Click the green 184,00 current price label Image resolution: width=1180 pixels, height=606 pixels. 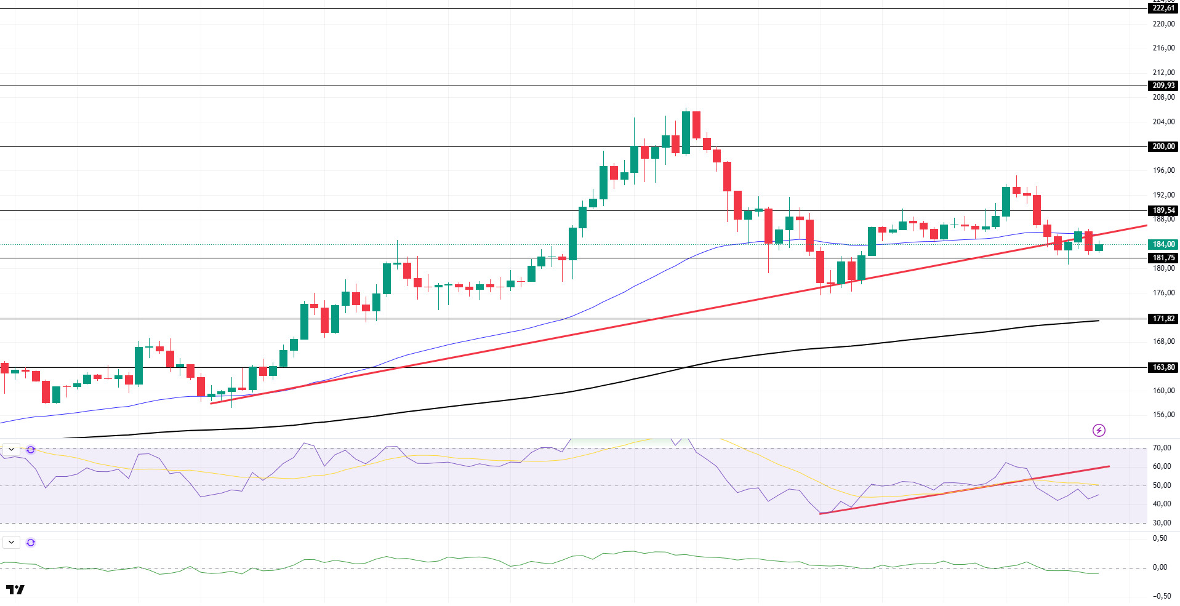coord(1163,244)
